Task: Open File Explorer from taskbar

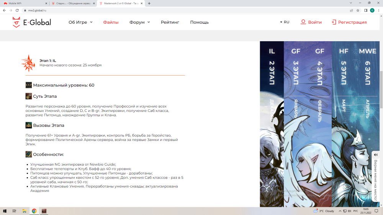Action: click(24, 211)
